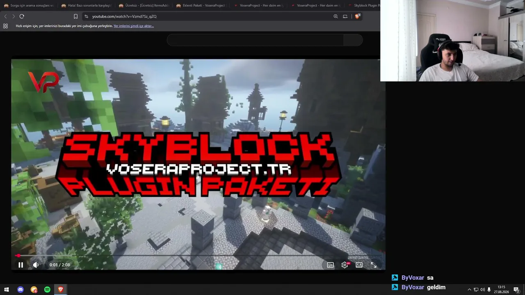Click the YouTube search box
The image size is (525, 295).
pos(255,40)
